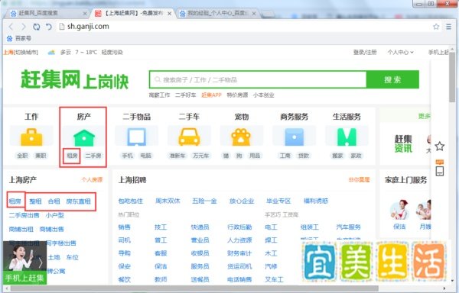
Task: Click the horizontal scrollbar at bottom
Action: pos(194,289)
